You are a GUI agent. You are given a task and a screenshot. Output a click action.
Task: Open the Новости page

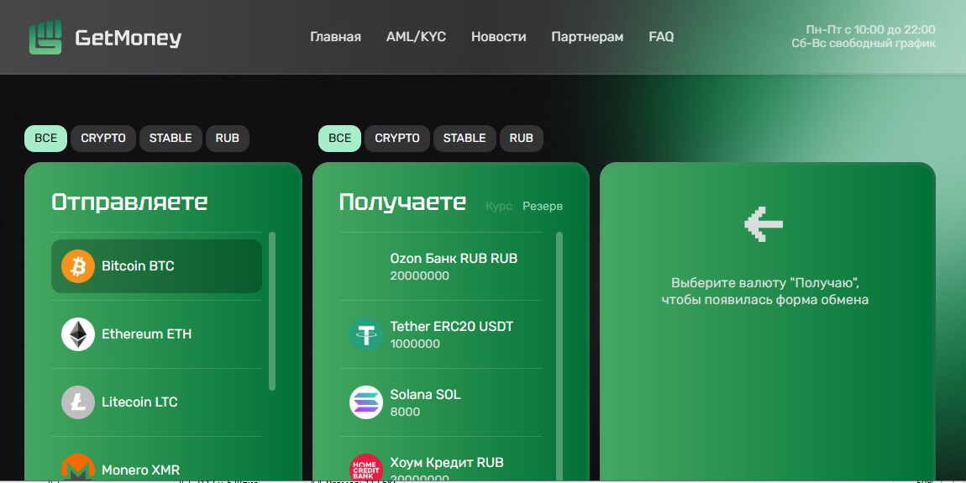pos(498,37)
